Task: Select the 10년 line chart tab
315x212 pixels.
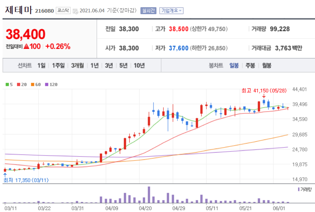Action: coord(139,65)
